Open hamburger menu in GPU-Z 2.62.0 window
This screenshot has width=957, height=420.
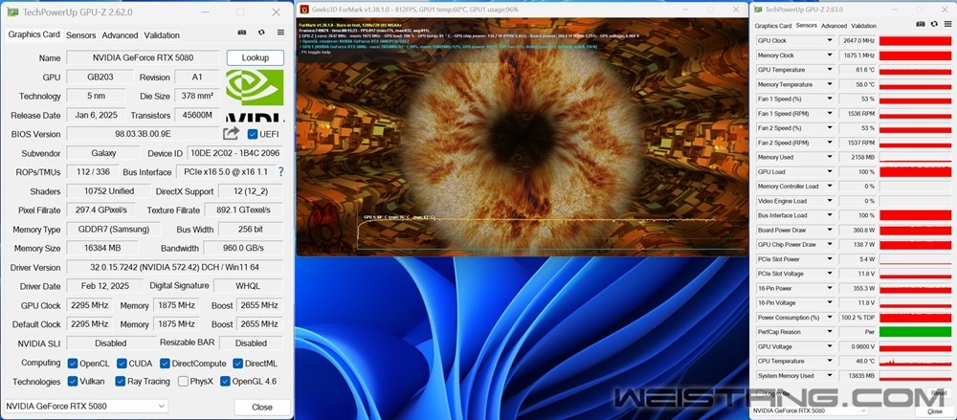tap(280, 33)
